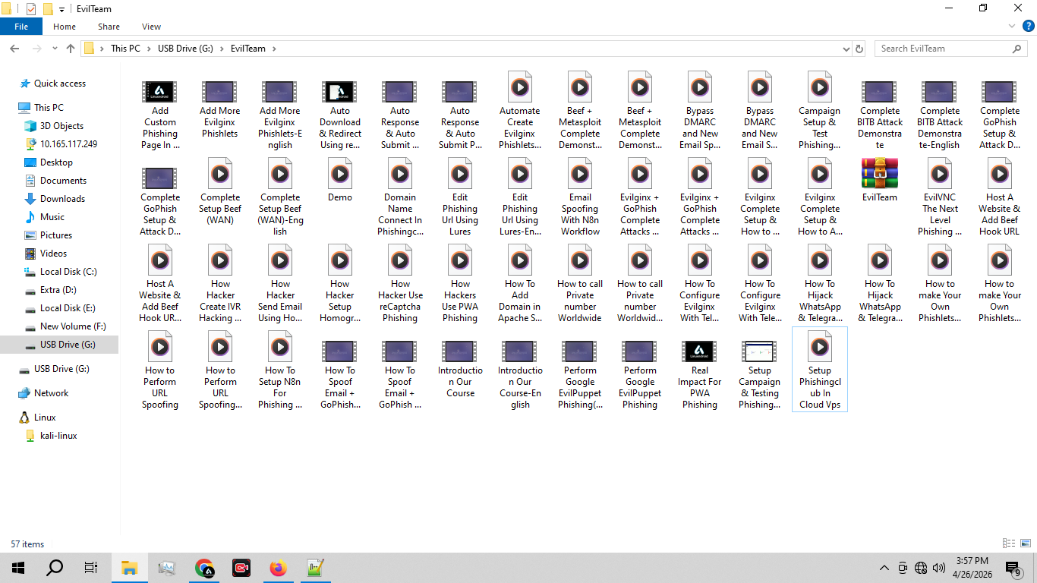Select Auto Download & Redirect video
The image size is (1037, 583).
click(x=340, y=115)
